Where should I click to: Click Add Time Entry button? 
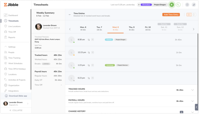coord(171,15)
